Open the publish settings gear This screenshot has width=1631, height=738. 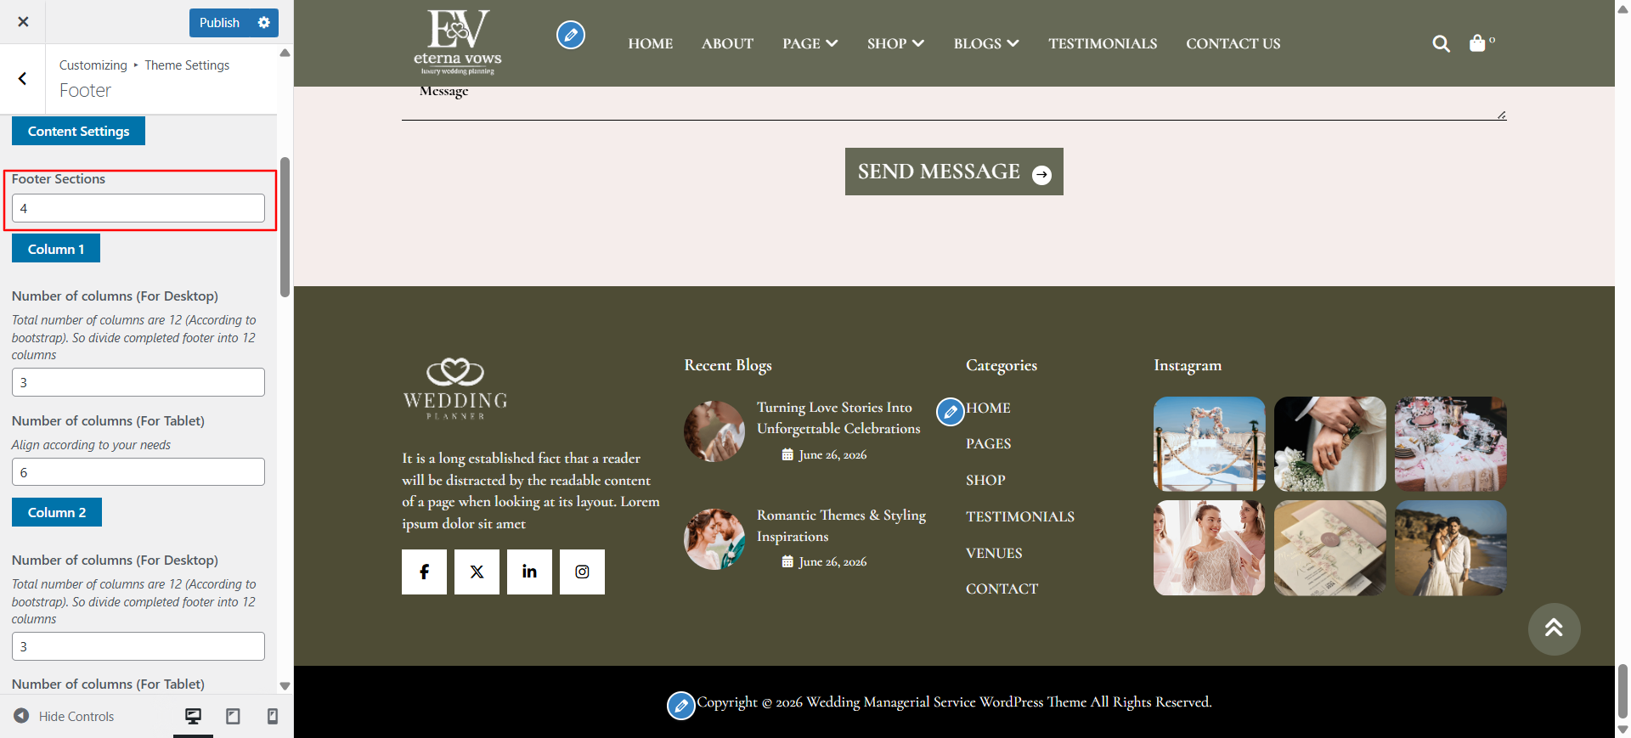pyautogui.click(x=264, y=23)
